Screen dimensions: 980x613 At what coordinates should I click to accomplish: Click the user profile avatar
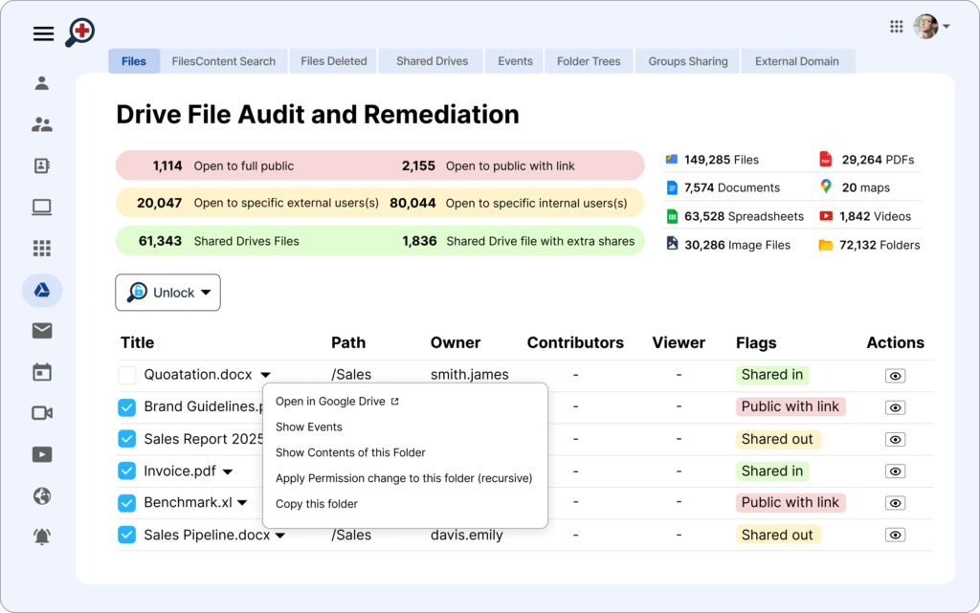(925, 26)
